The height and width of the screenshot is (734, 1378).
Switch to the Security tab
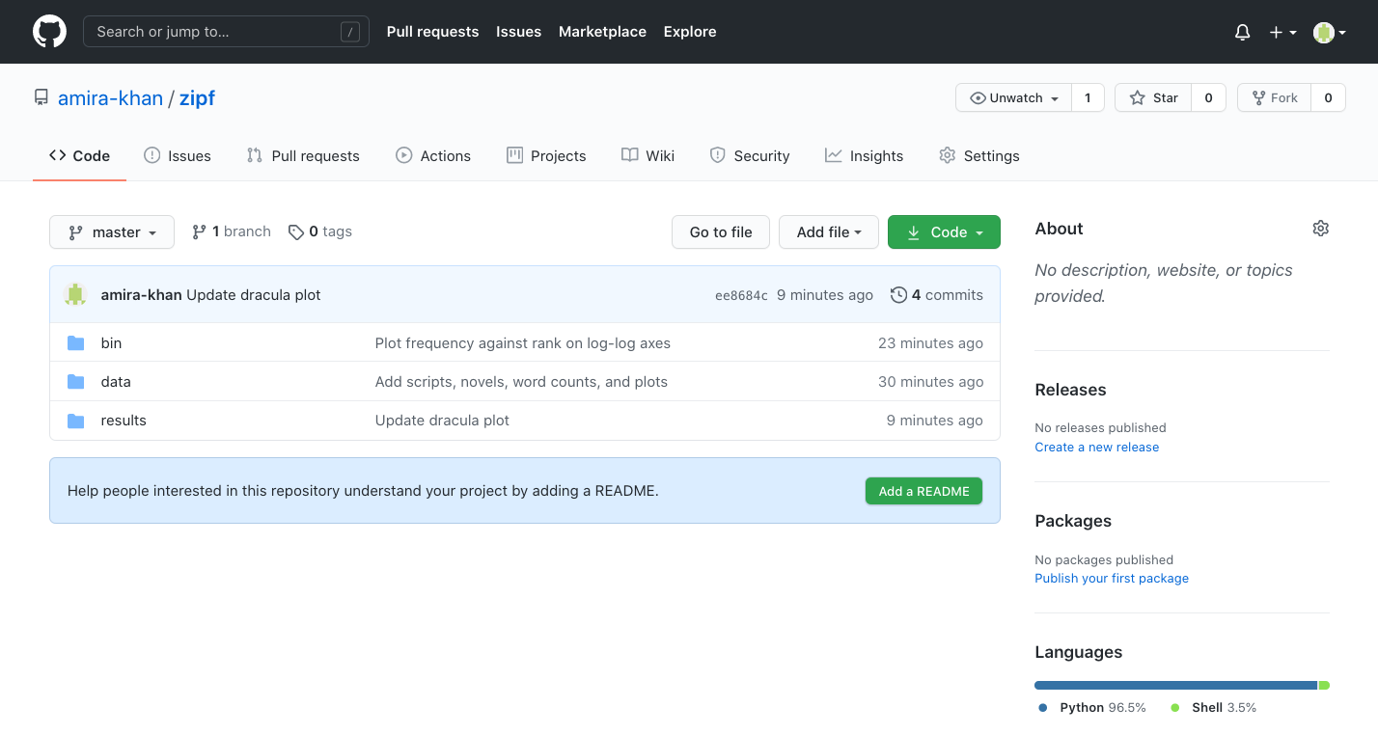[x=750, y=155]
